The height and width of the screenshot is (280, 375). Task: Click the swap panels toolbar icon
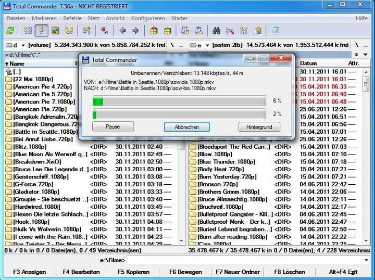coord(86,31)
